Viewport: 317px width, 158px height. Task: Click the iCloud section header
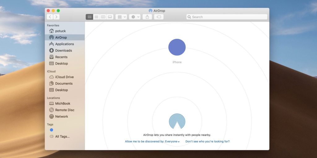pyautogui.click(x=51, y=71)
